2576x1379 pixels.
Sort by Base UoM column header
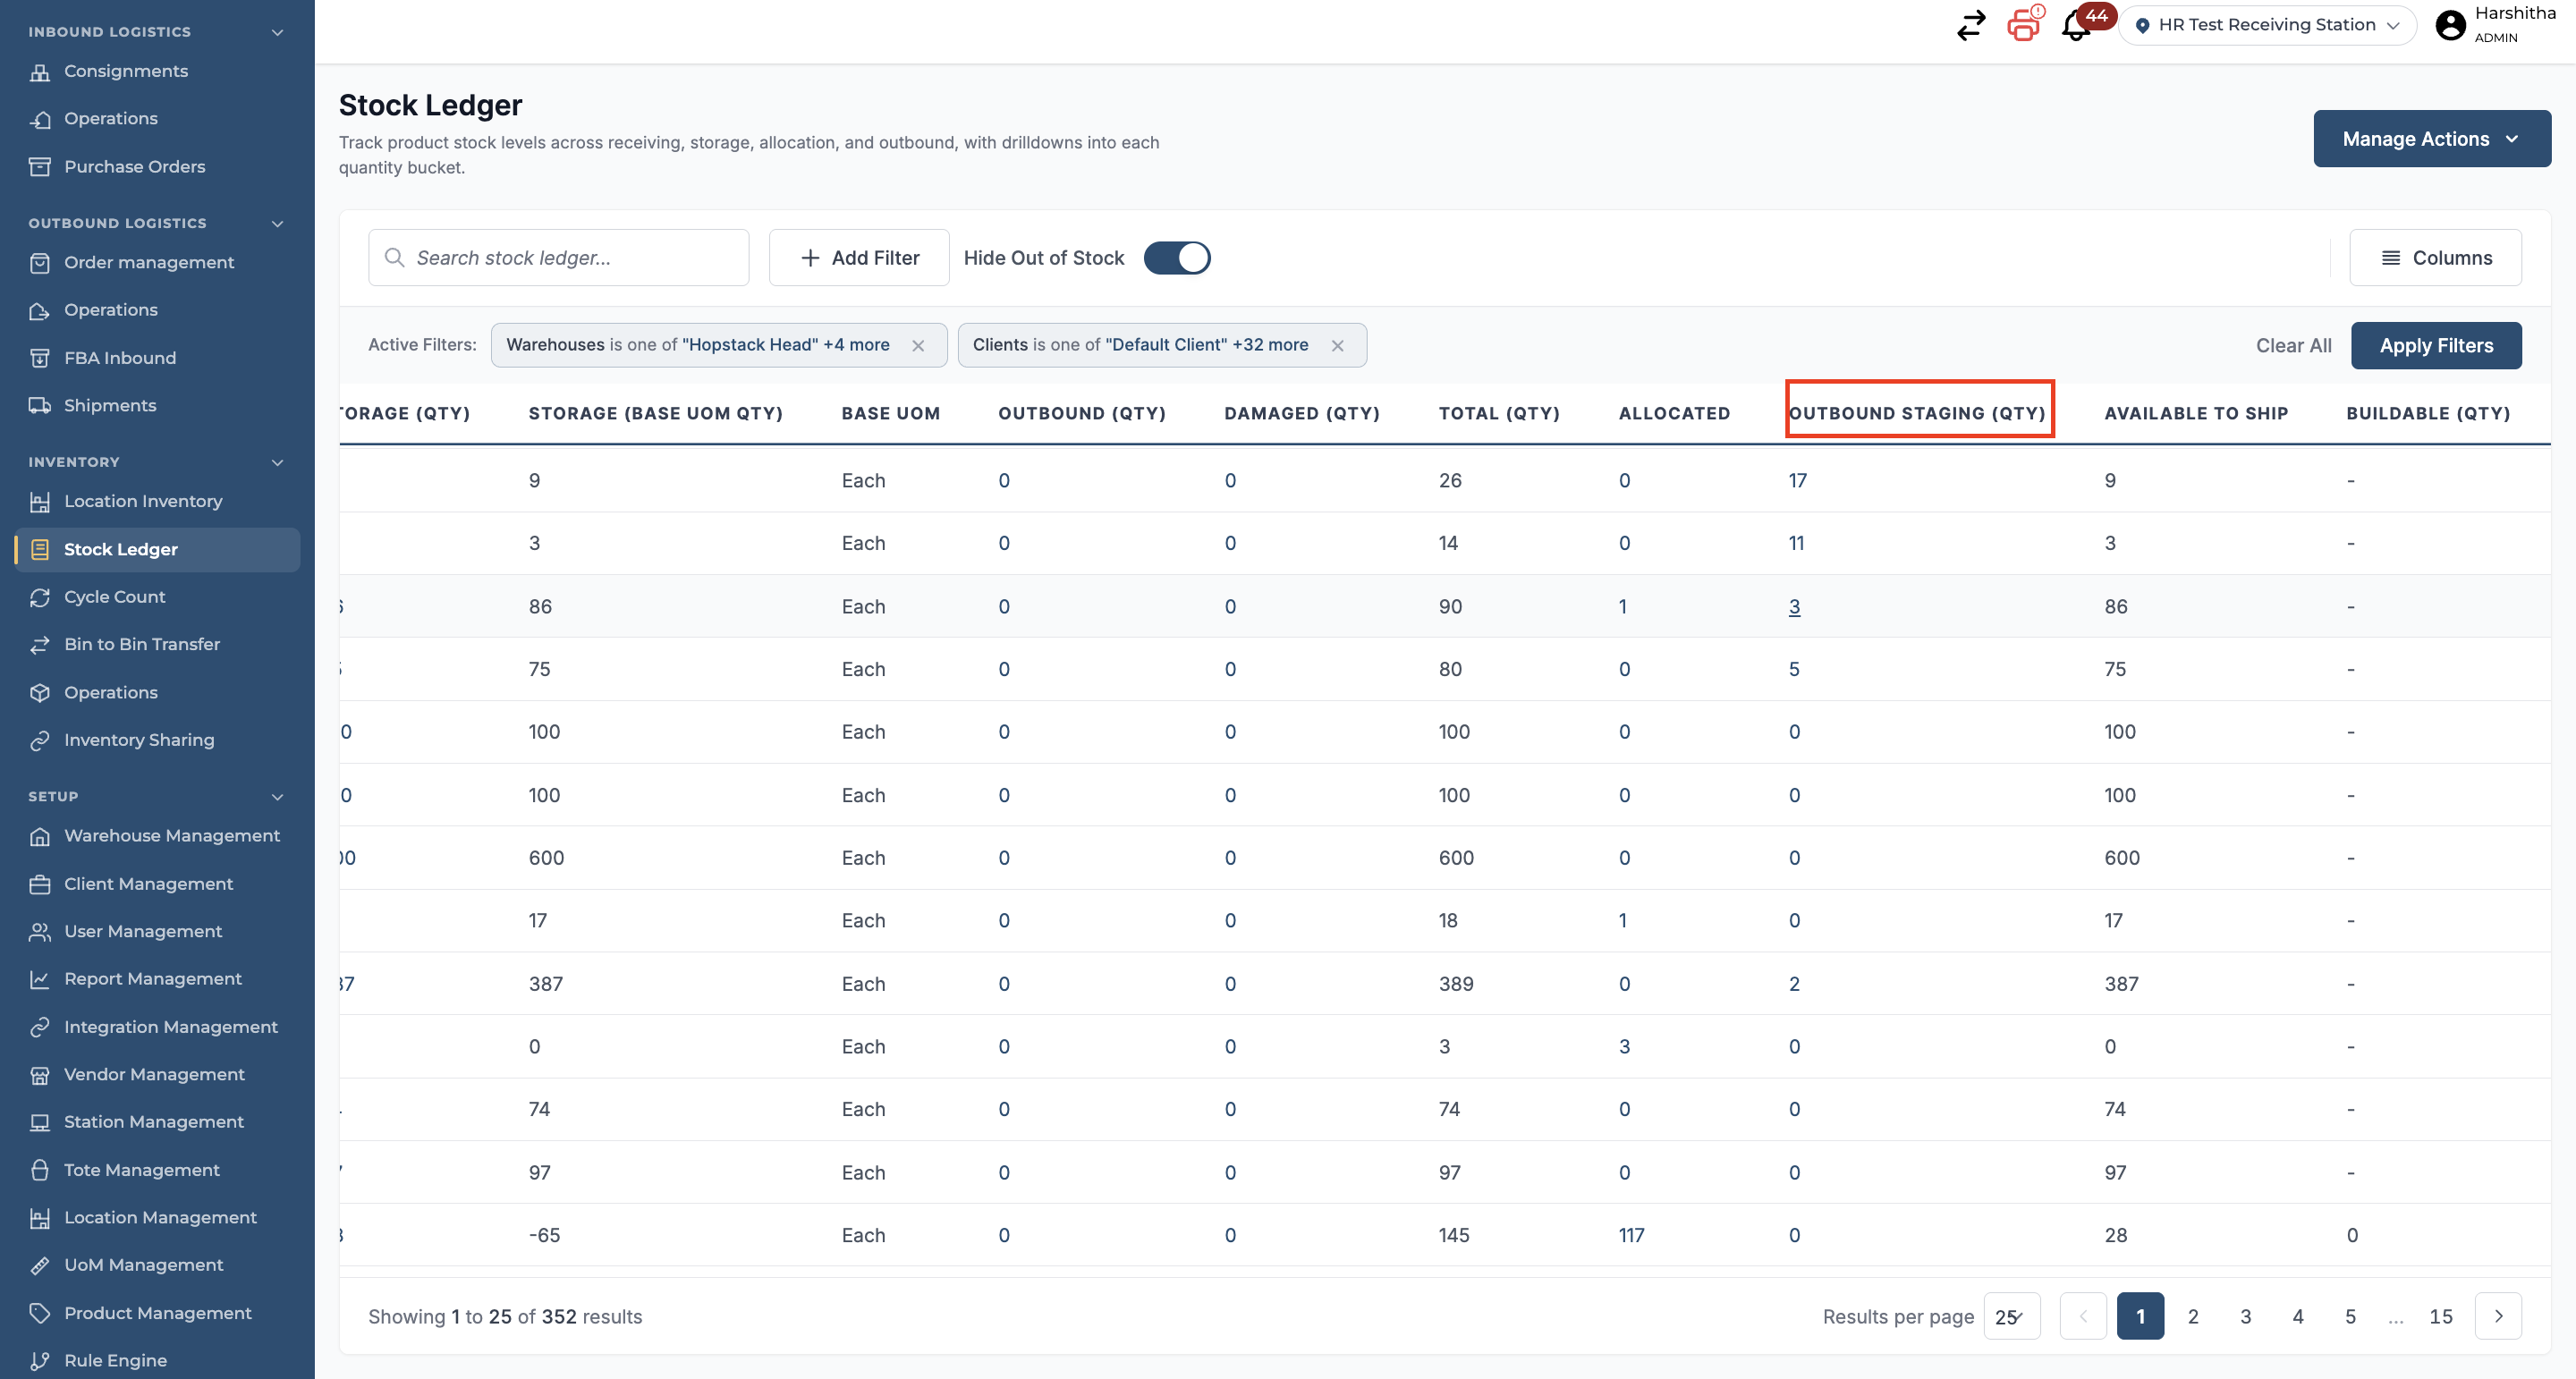891,413
